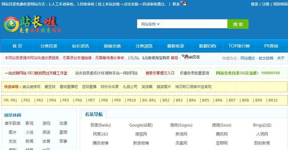Filter by BR10
Viewport: 288px width, 150px height.
273,100
